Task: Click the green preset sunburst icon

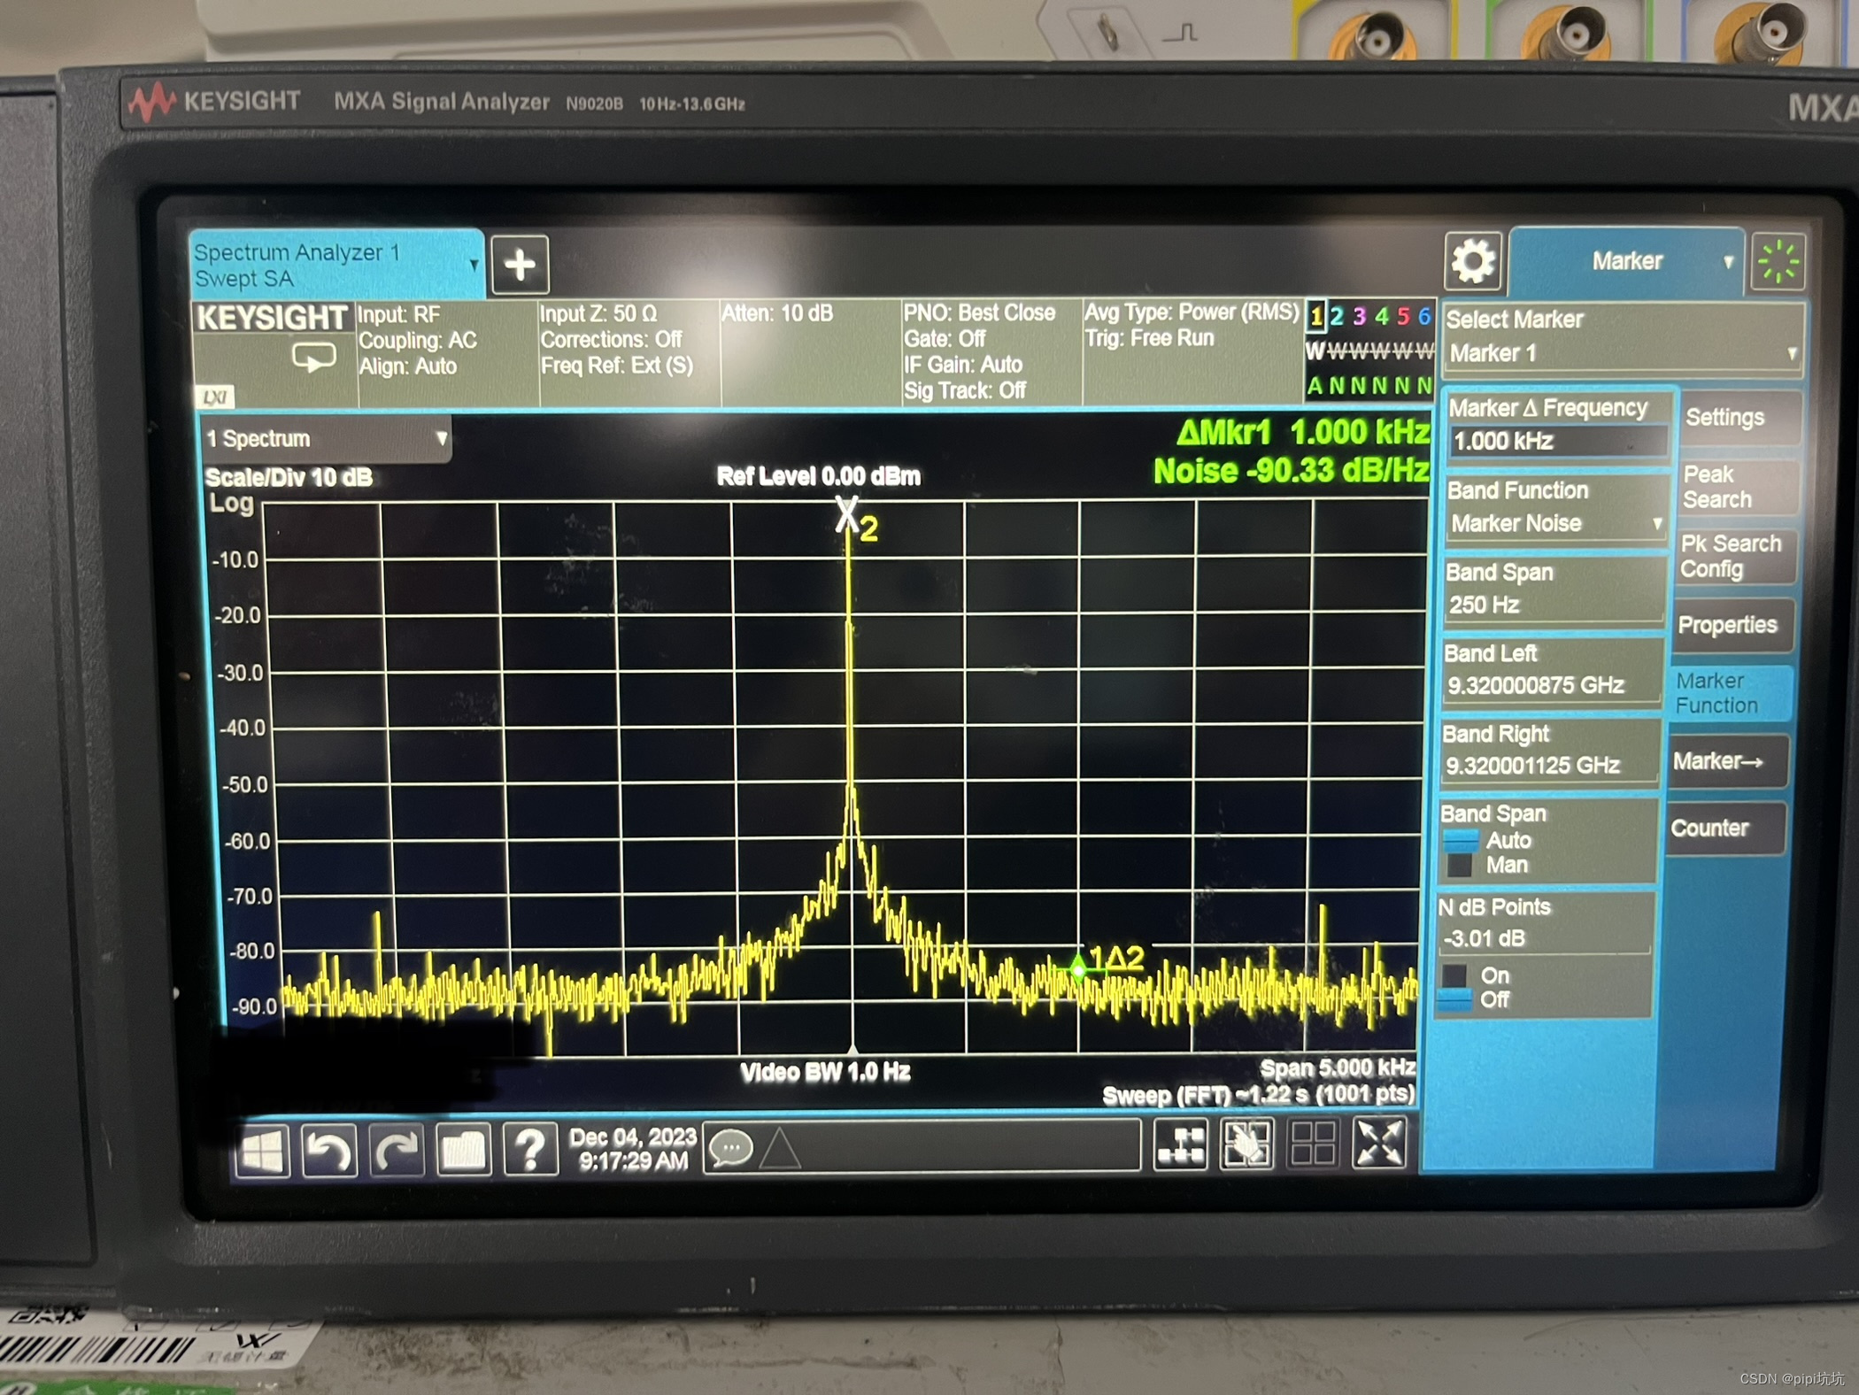Action: (1778, 263)
